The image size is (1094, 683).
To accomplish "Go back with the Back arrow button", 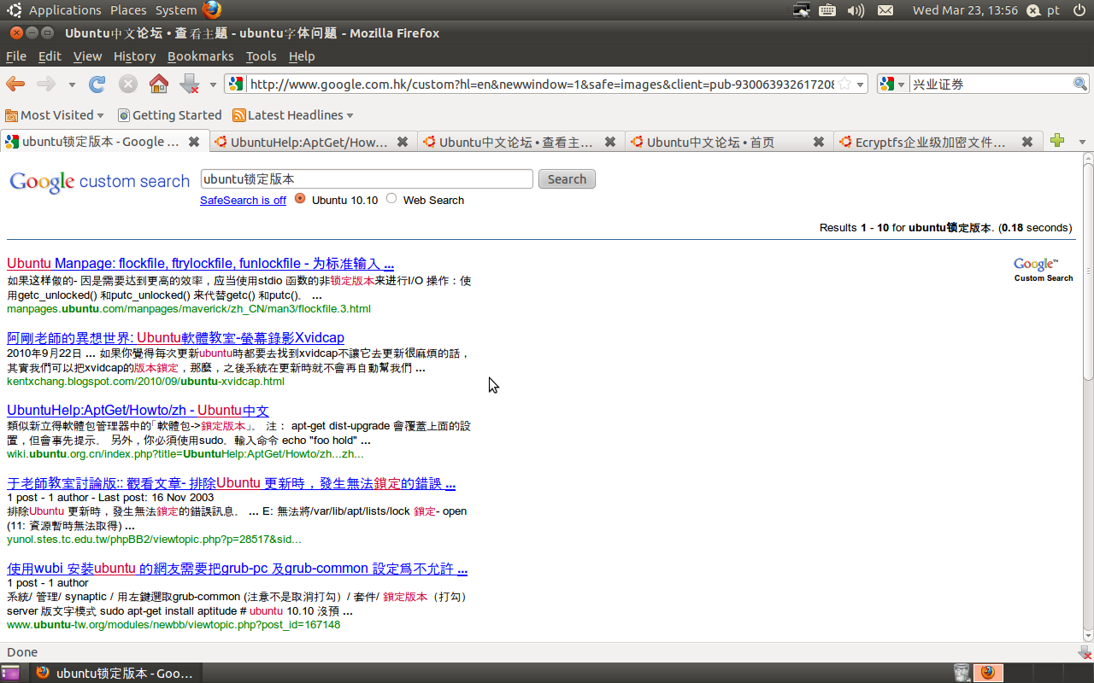I will 15,84.
